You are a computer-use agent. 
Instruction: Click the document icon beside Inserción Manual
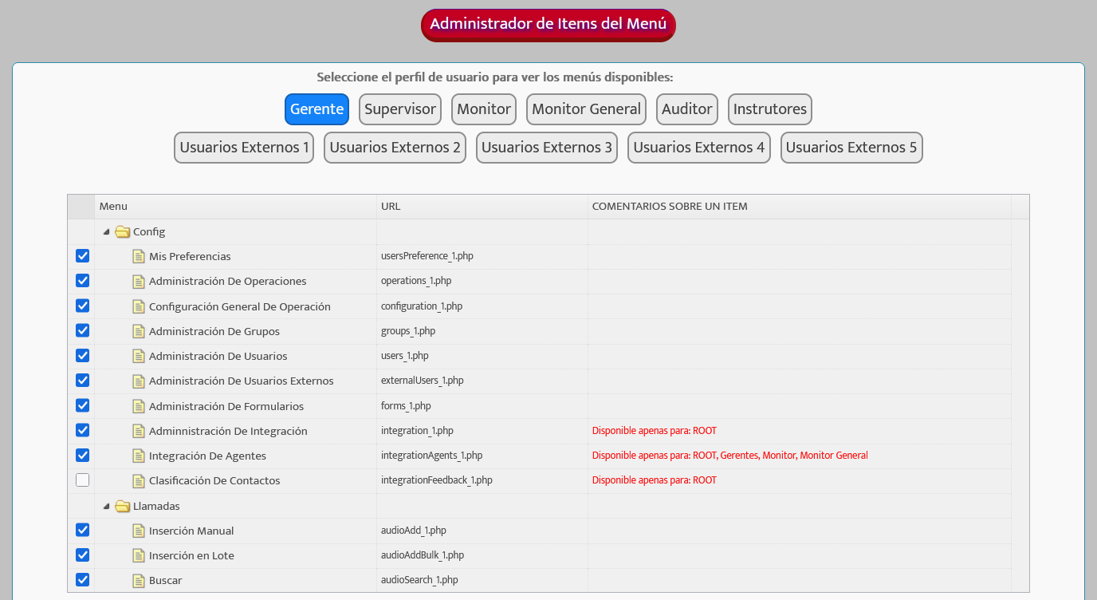pyautogui.click(x=139, y=531)
